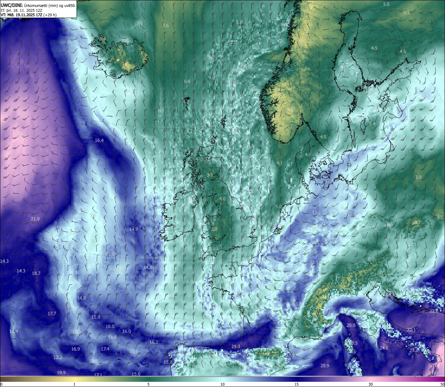The width and height of the screenshot is (445, 387).
Task: Click the 12.2 value label
Action: coord(58,357)
